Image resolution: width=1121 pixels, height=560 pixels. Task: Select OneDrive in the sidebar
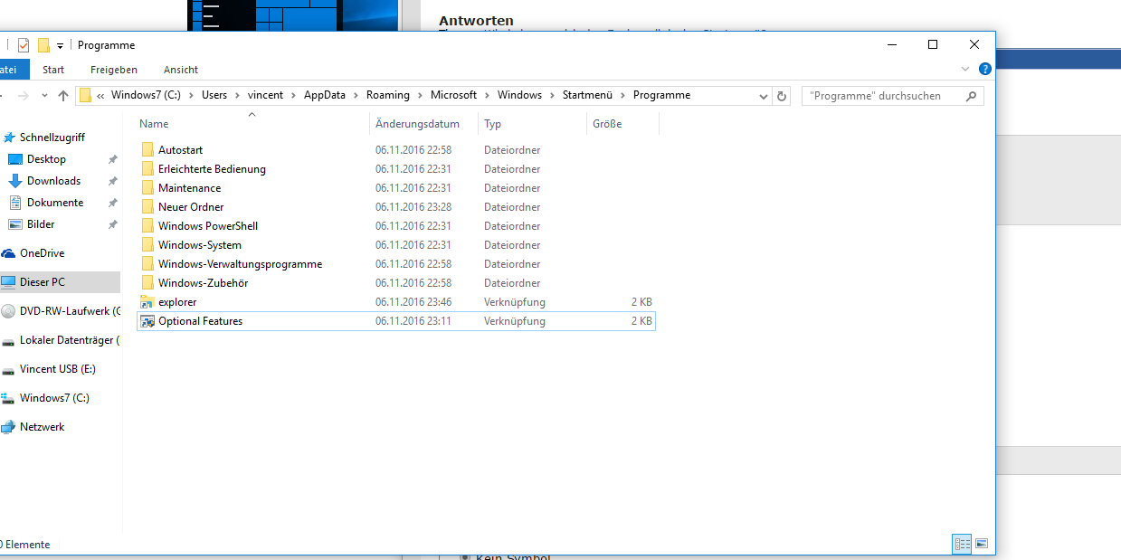(x=42, y=253)
